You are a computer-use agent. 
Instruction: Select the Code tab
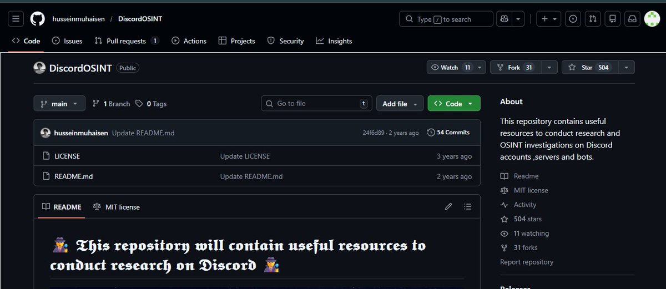(x=26, y=41)
